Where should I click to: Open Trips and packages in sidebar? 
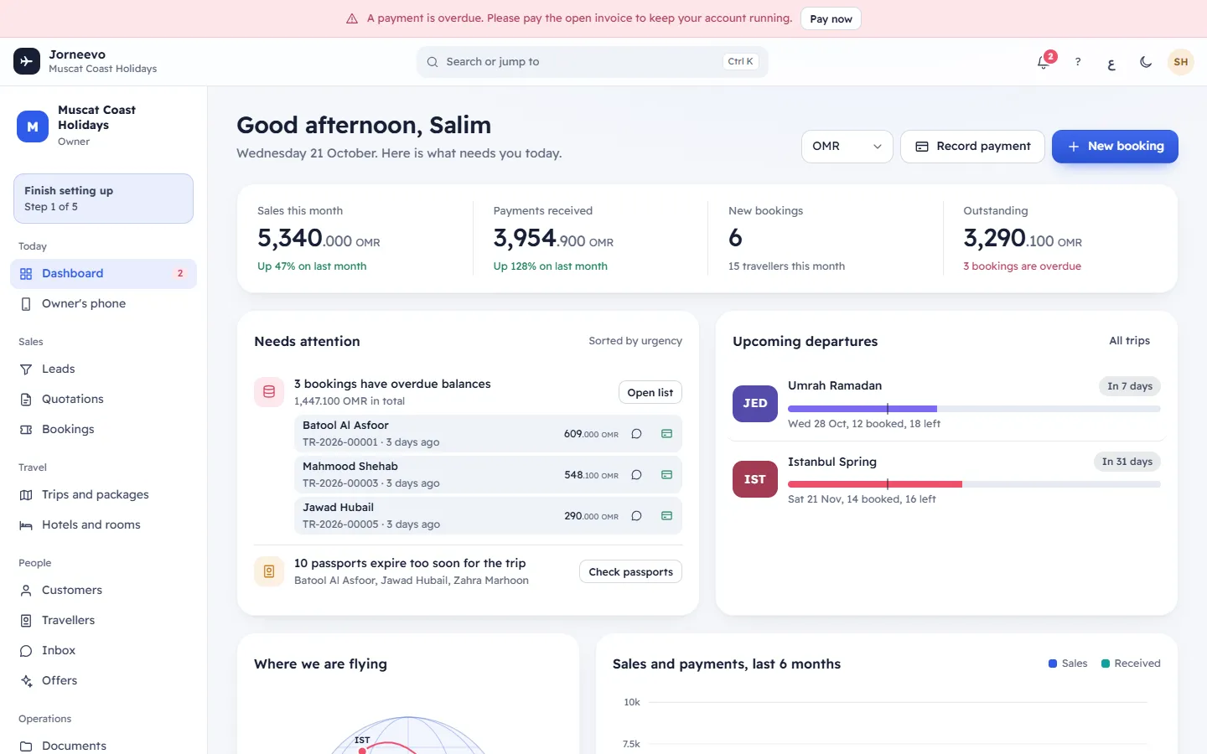point(104,495)
